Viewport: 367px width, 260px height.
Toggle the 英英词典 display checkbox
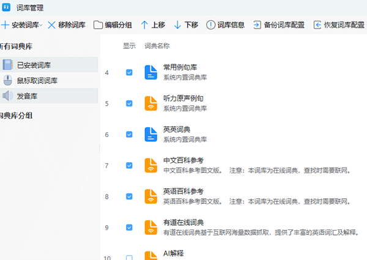tap(129, 135)
